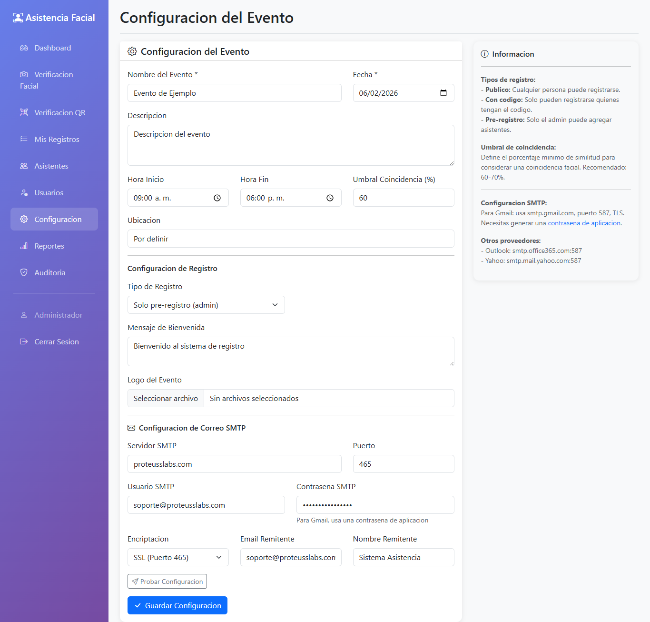Click the Auditoria shield icon
Screen dimensions: 650x622
24,272
